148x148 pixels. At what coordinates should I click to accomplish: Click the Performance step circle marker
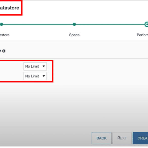pyautogui.click(x=146, y=24)
